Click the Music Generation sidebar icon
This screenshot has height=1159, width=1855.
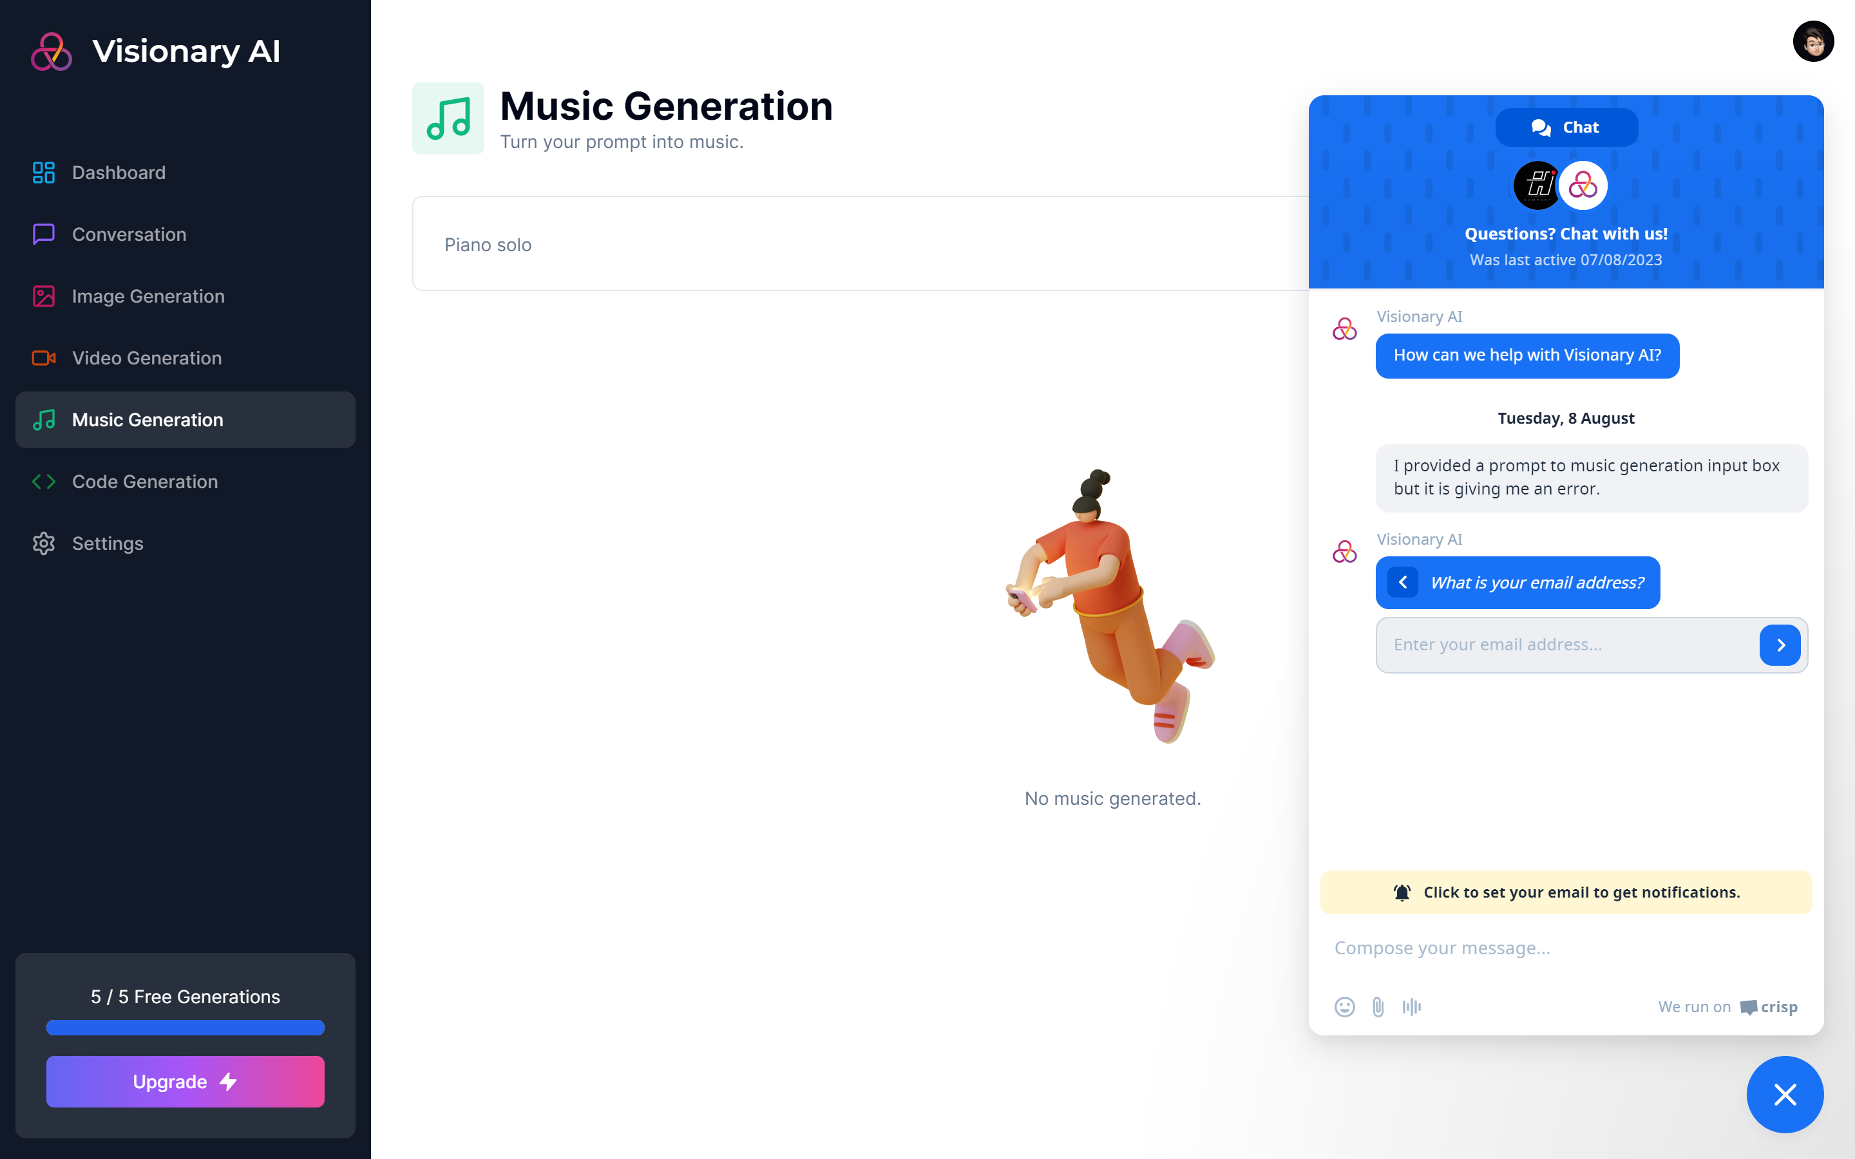(41, 419)
